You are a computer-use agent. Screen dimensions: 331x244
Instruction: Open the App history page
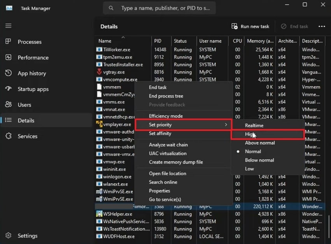(46, 73)
